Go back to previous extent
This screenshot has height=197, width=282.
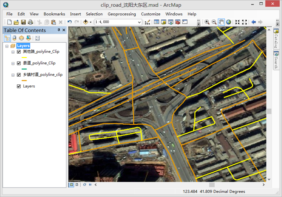click(x=253, y=22)
